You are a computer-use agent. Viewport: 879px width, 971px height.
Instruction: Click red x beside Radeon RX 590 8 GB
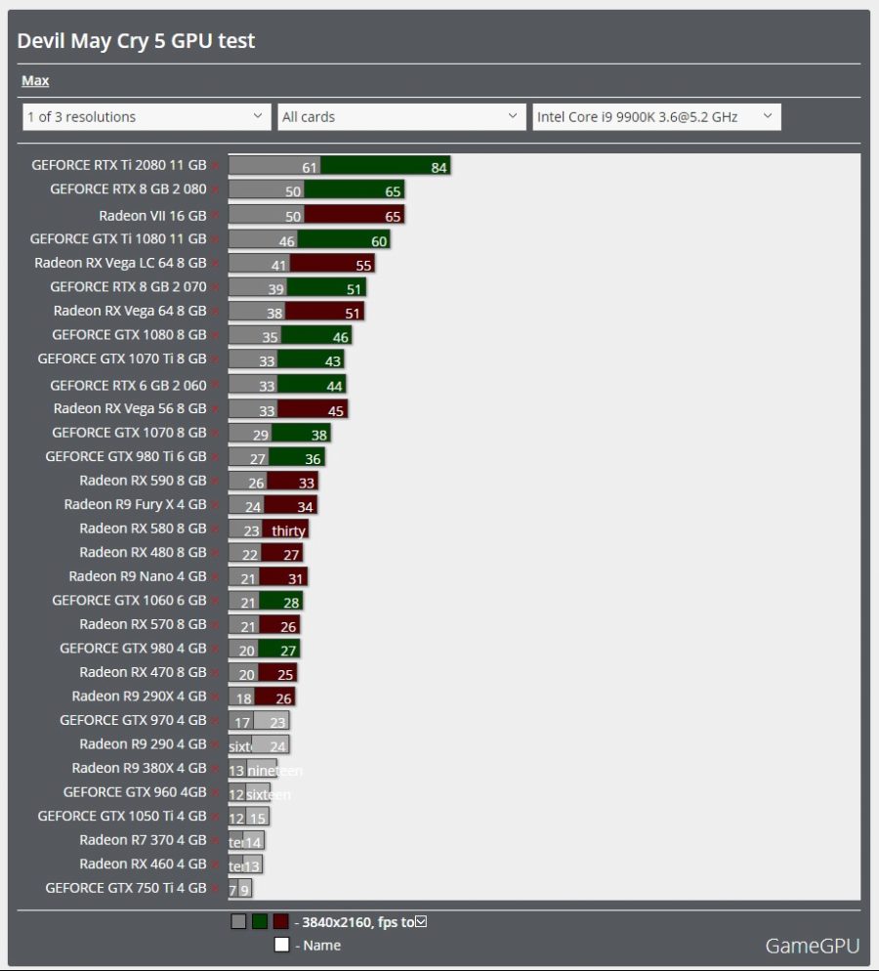pos(216,481)
